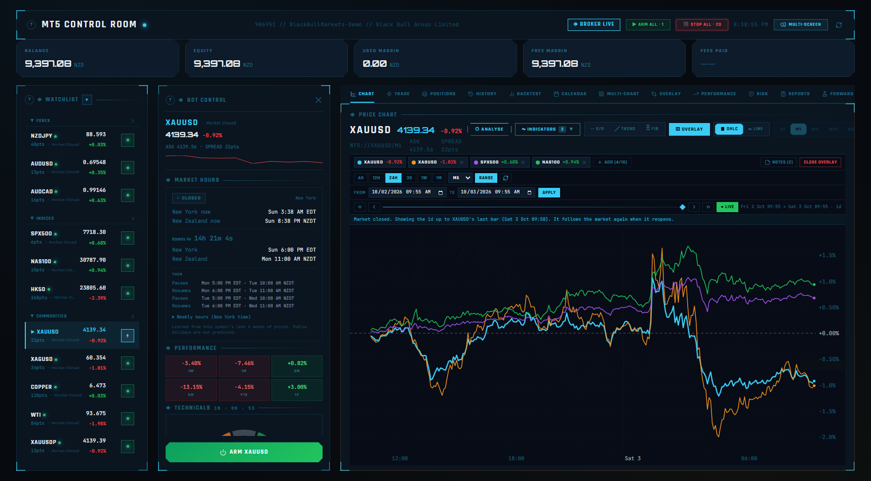Screen dimensions: 871x481
Task: Expand Weekly hours (New York time)
Action: [211, 317]
